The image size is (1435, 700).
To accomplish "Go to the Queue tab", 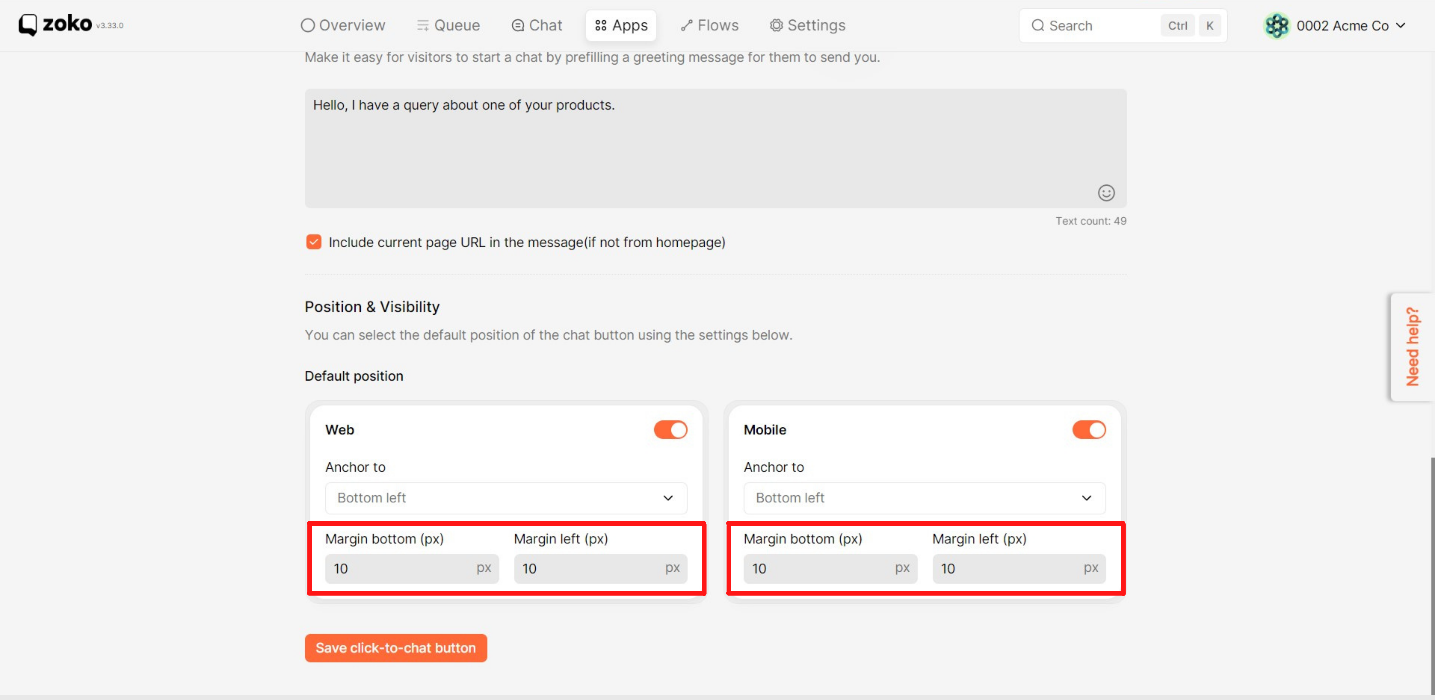I will (448, 26).
